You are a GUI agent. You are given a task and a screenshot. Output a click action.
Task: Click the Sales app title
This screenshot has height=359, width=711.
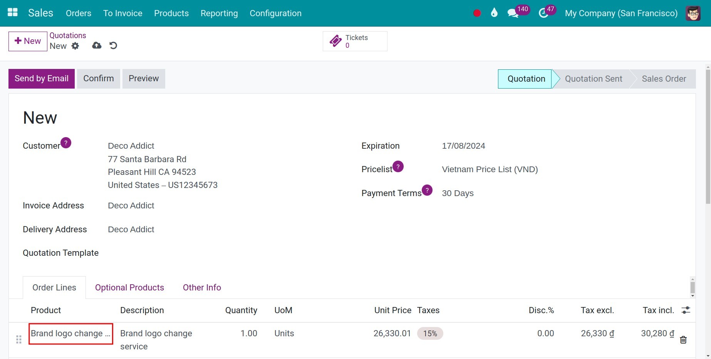tap(41, 13)
